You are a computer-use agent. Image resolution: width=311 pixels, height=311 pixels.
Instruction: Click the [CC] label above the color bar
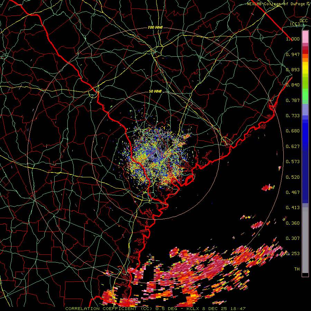point(295,24)
